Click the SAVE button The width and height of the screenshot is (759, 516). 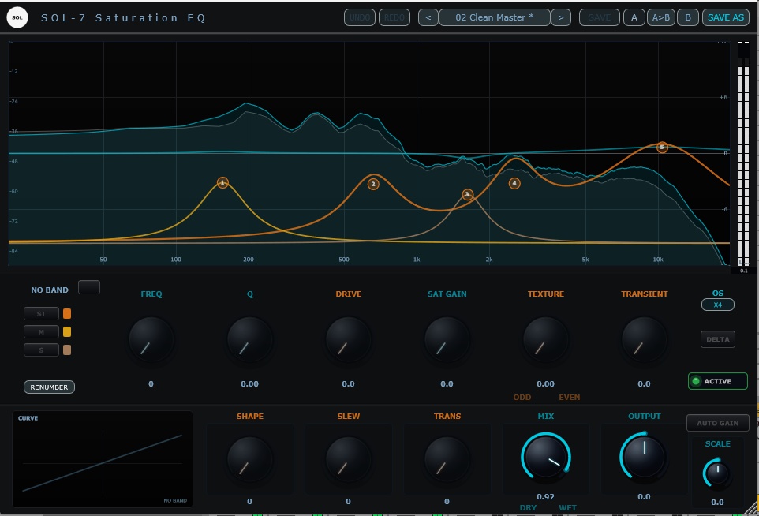(600, 17)
